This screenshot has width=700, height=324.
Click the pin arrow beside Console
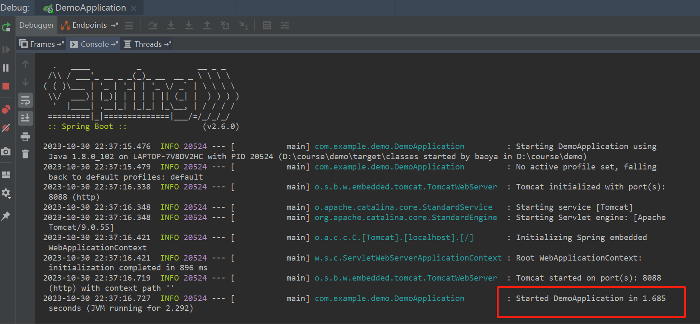tap(114, 44)
